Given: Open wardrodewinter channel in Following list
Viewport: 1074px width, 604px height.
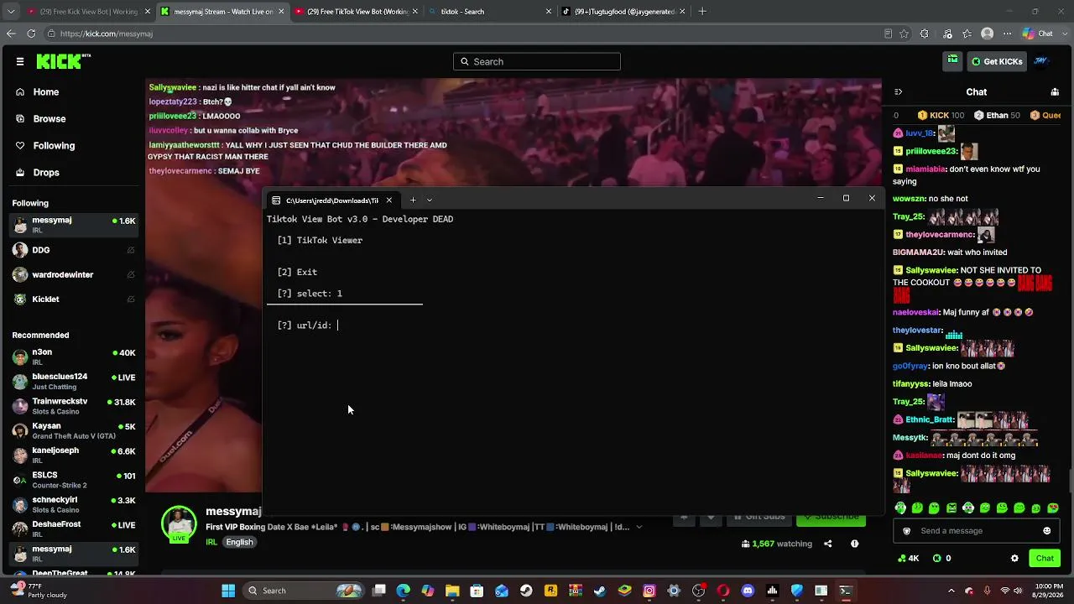Looking at the screenshot, I should point(73,274).
